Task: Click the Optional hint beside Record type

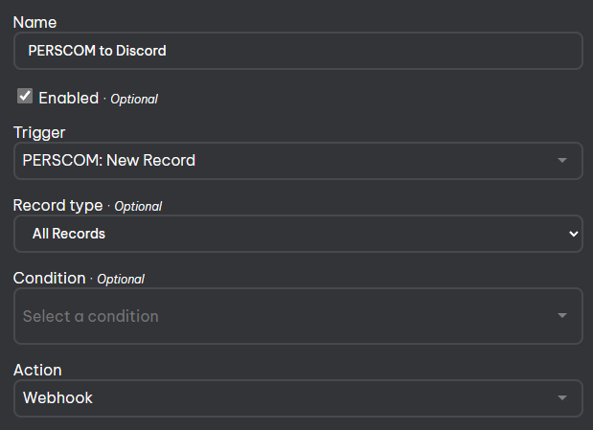Action: (138, 206)
